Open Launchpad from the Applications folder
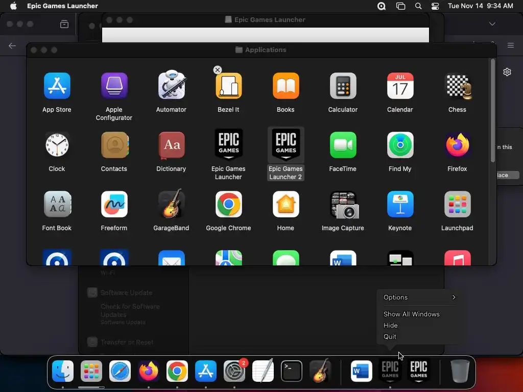Screen dimensions: 523x392 (457, 204)
